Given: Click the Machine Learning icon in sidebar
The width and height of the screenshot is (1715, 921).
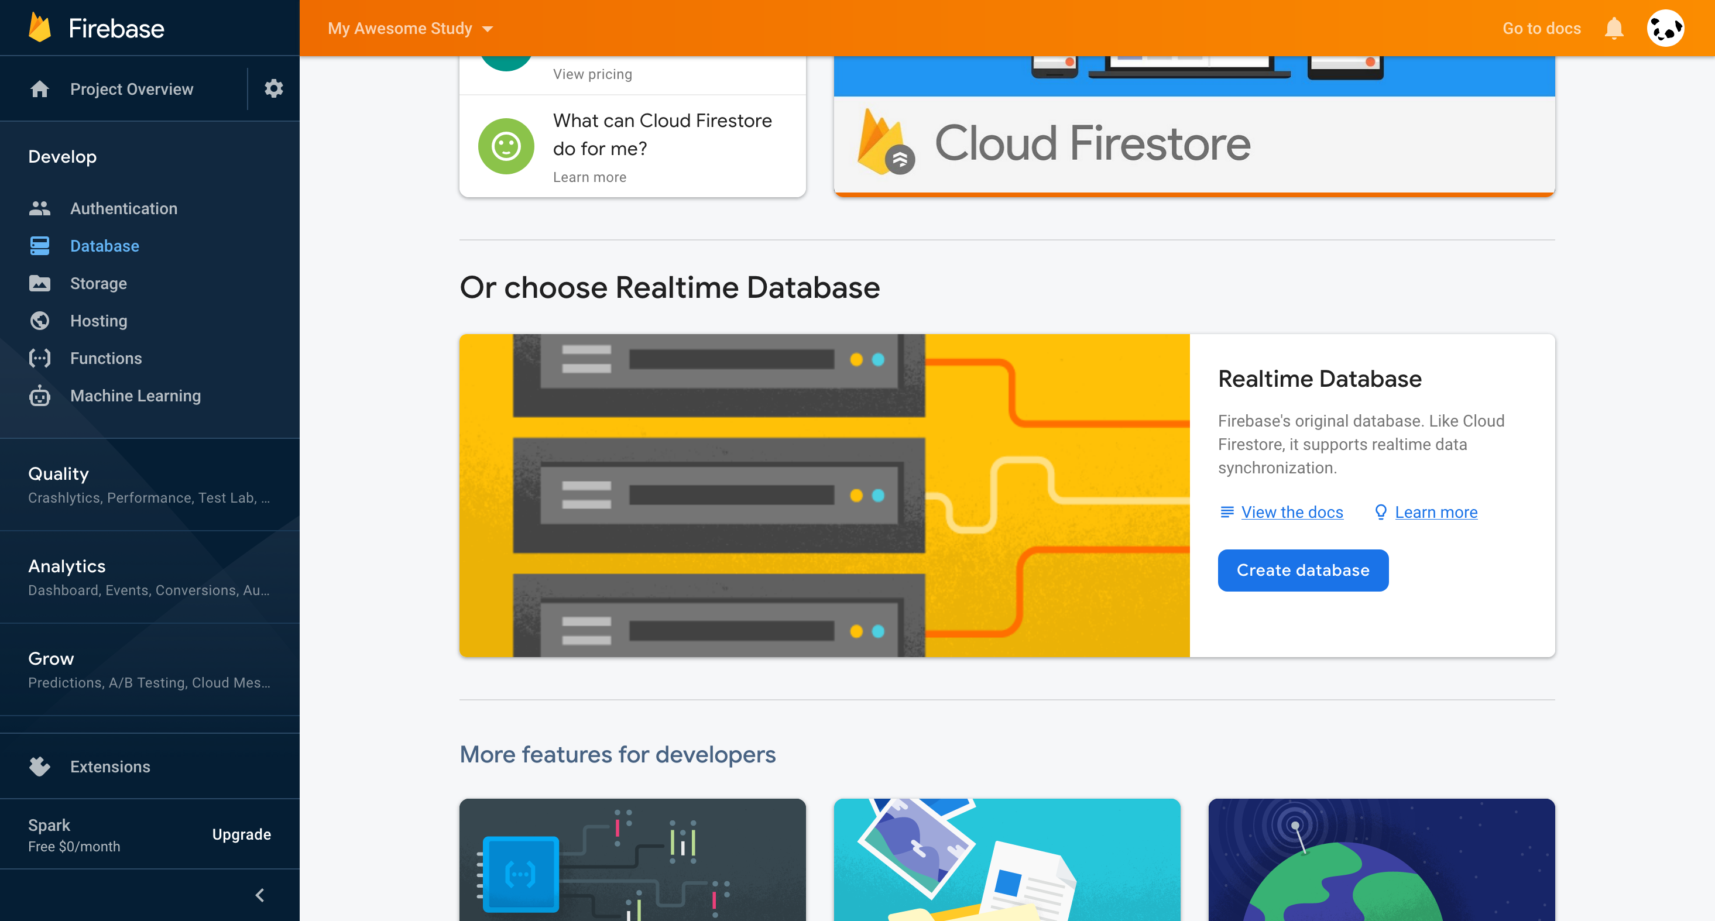Looking at the screenshot, I should click(40, 396).
